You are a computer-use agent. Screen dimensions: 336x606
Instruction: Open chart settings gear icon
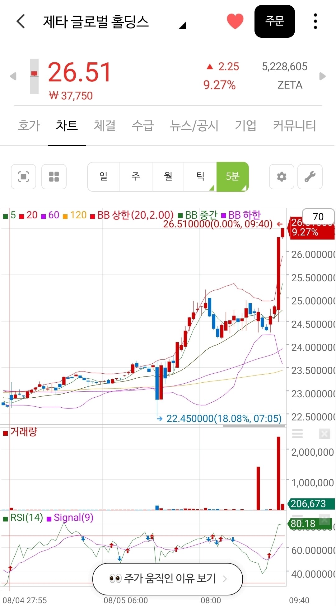pos(282,177)
